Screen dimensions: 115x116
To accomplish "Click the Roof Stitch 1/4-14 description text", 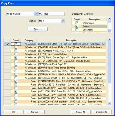I will 71,44.
